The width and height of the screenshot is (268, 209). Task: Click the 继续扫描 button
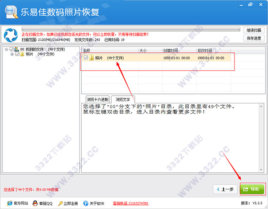tap(254, 30)
